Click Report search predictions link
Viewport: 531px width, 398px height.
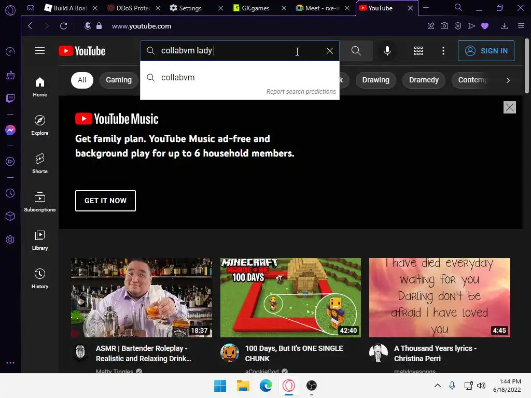pyautogui.click(x=301, y=92)
